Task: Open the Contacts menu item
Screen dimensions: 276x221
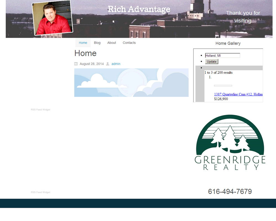Action: [129, 43]
